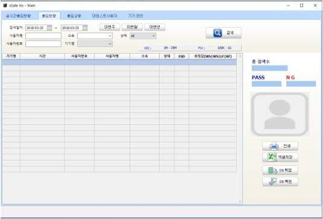323x219 pixels.
Task: Click the 엑셀저장 Excel save button
Action: click(280, 157)
